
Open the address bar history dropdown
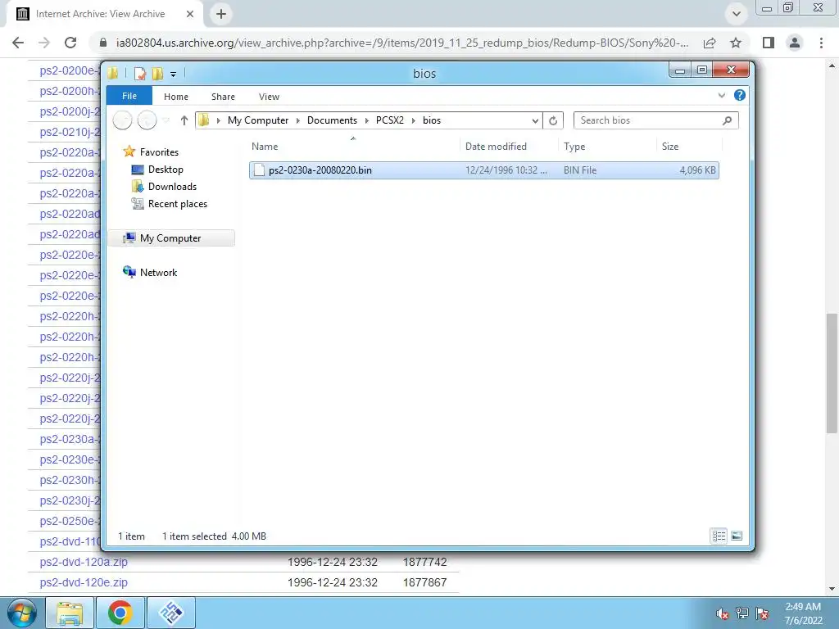(x=535, y=120)
